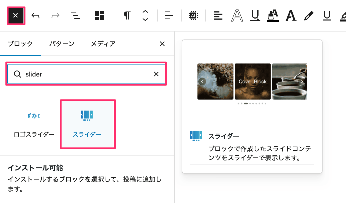Choose the marker pen highlight tool

(309, 16)
